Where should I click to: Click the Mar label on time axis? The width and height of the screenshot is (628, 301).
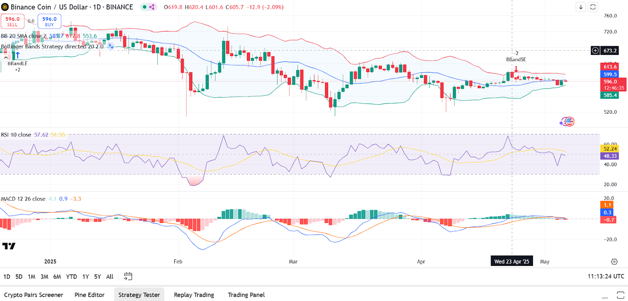pos(293,261)
